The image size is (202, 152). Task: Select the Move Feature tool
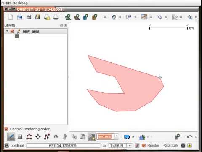pyautogui.click(x=38, y=137)
